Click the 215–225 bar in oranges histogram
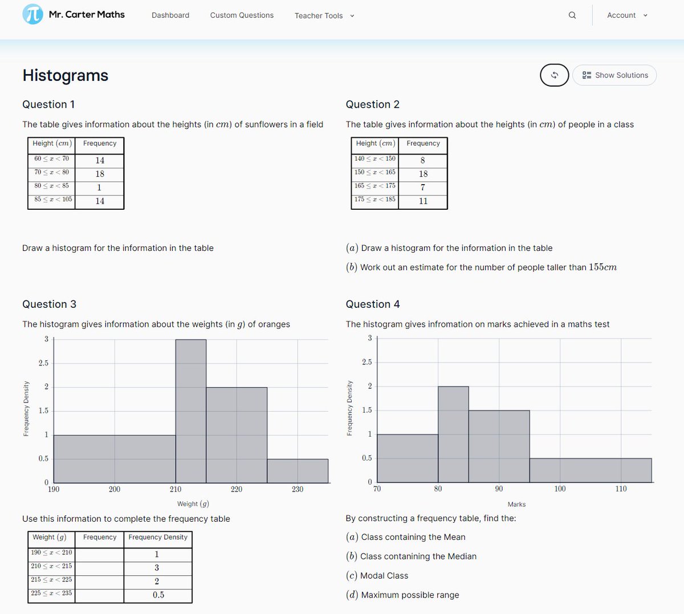This screenshot has width=684, height=614. [x=237, y=435]
